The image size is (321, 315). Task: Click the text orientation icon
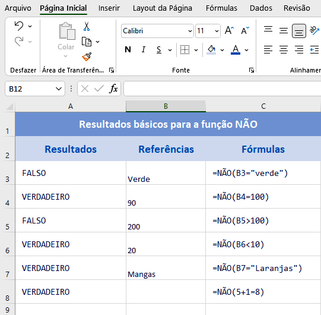[x=314, y=31]
